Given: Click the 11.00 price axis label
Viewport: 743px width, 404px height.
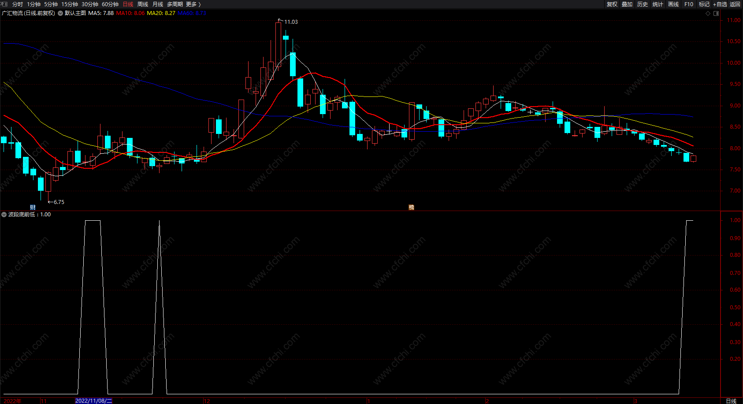Looking at the screenshot, I should tap(734, 20).
